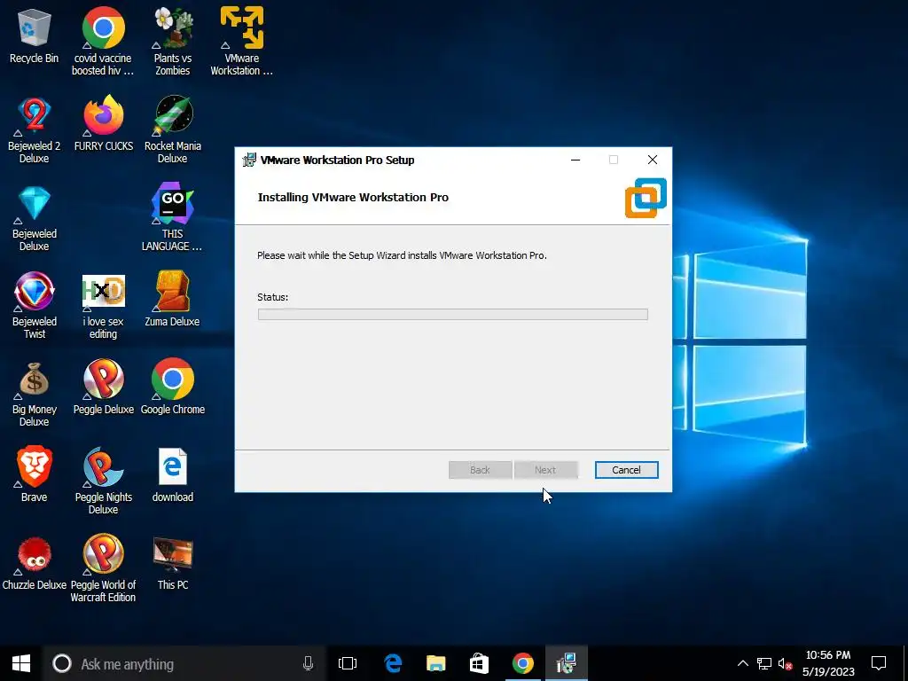Switch to Chrome in the taskbar
The height and width of the screenshot is (681, 908).
click(522, 663)
